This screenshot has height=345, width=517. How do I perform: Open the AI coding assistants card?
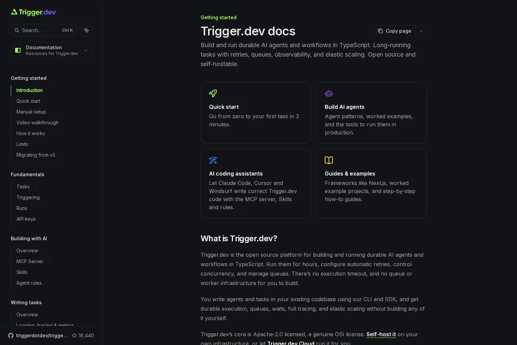tap(256, 184)
